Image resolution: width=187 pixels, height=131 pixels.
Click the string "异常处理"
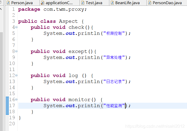[x=114, y=57]
